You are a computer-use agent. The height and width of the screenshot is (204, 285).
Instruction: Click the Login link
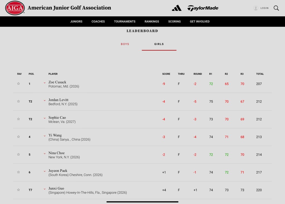click(264, 8)
